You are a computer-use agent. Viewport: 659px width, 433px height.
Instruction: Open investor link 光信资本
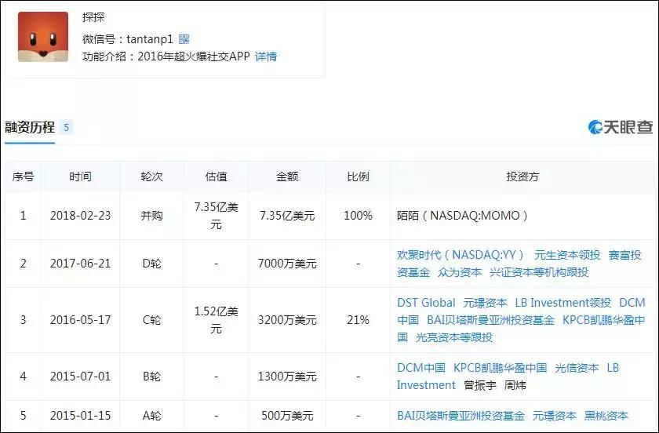tap(577, 368)
